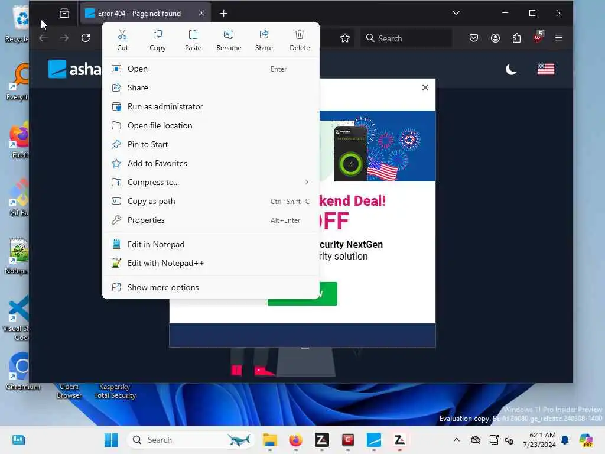The height and width of the screenshot is (454, 605).
Task: Show hidden system tray icons
Action: (457, 440)
